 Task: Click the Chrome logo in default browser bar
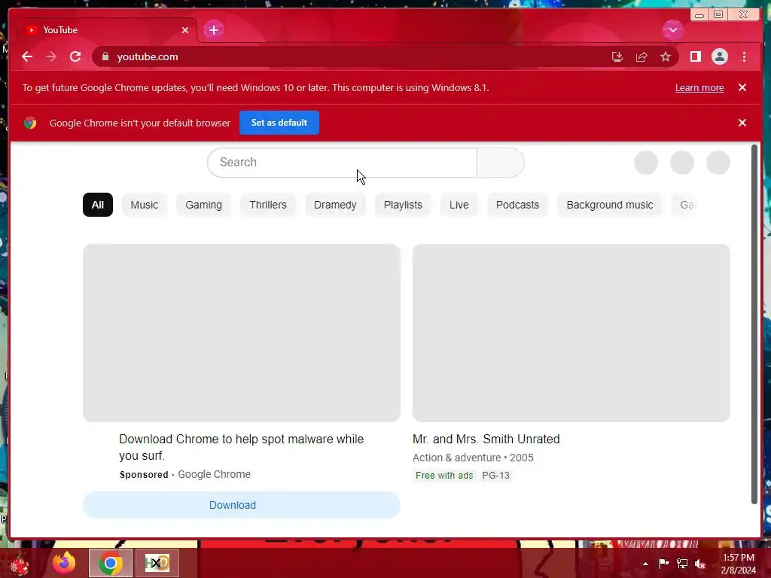(x=30, y=123)
